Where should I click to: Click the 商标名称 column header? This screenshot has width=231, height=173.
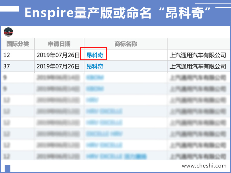[126, 44]
